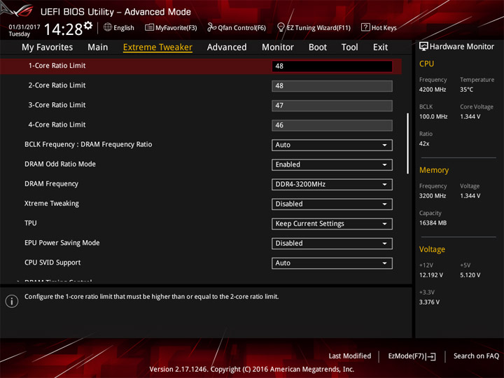Viewport: 504px width, 378px height.
Task: Open the DRAM Frequency dropdown
Action: pos(332,184)
